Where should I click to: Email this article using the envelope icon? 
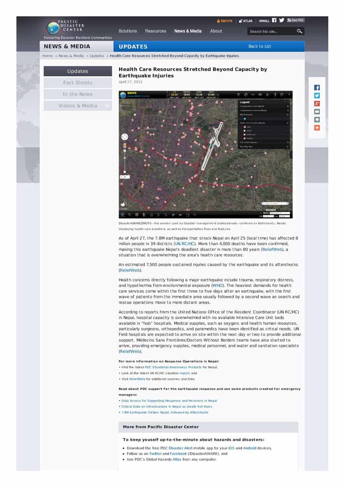[317, 112]
